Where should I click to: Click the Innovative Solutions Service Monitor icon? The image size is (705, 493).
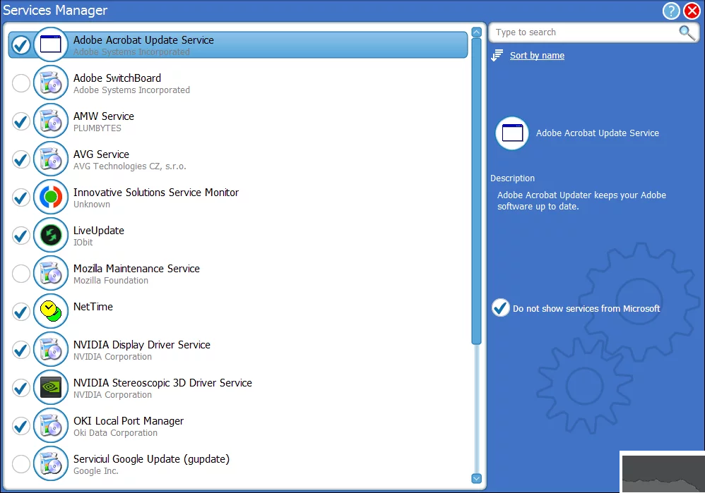(x=50, y=197)
